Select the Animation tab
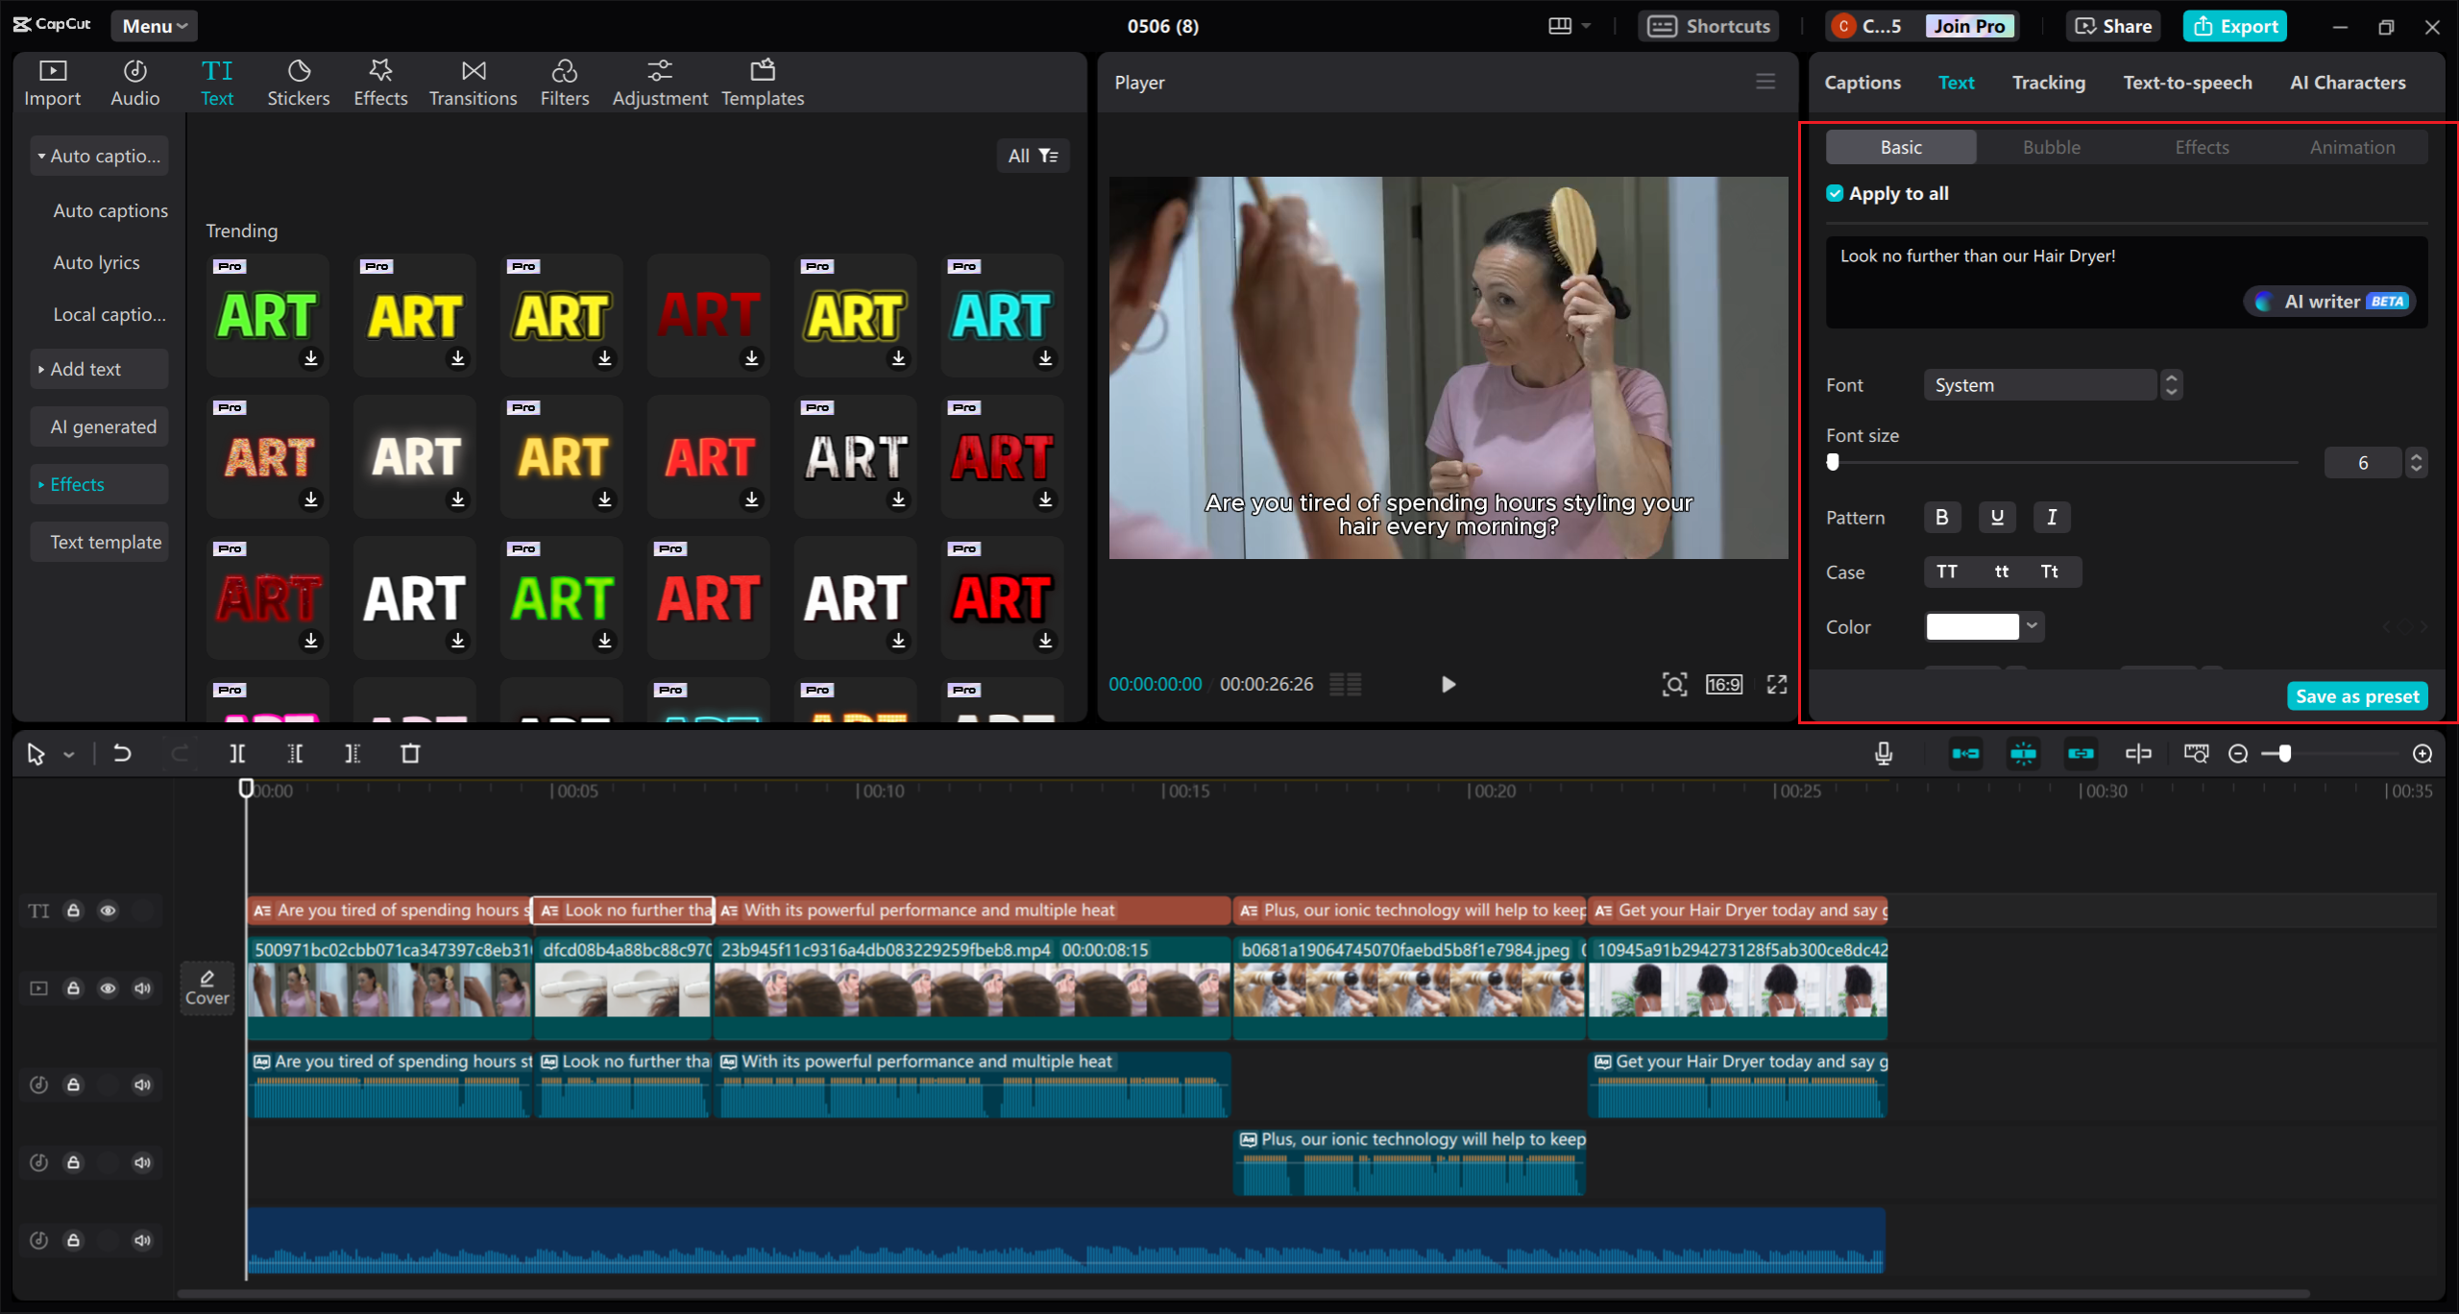The width and height of the screenshot is (2459, 1314). coord(2351,147)
